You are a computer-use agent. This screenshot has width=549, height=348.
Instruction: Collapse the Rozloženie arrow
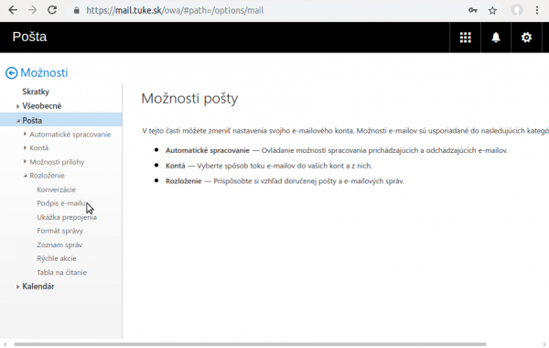pyautogui.click(x=26, y=176)
